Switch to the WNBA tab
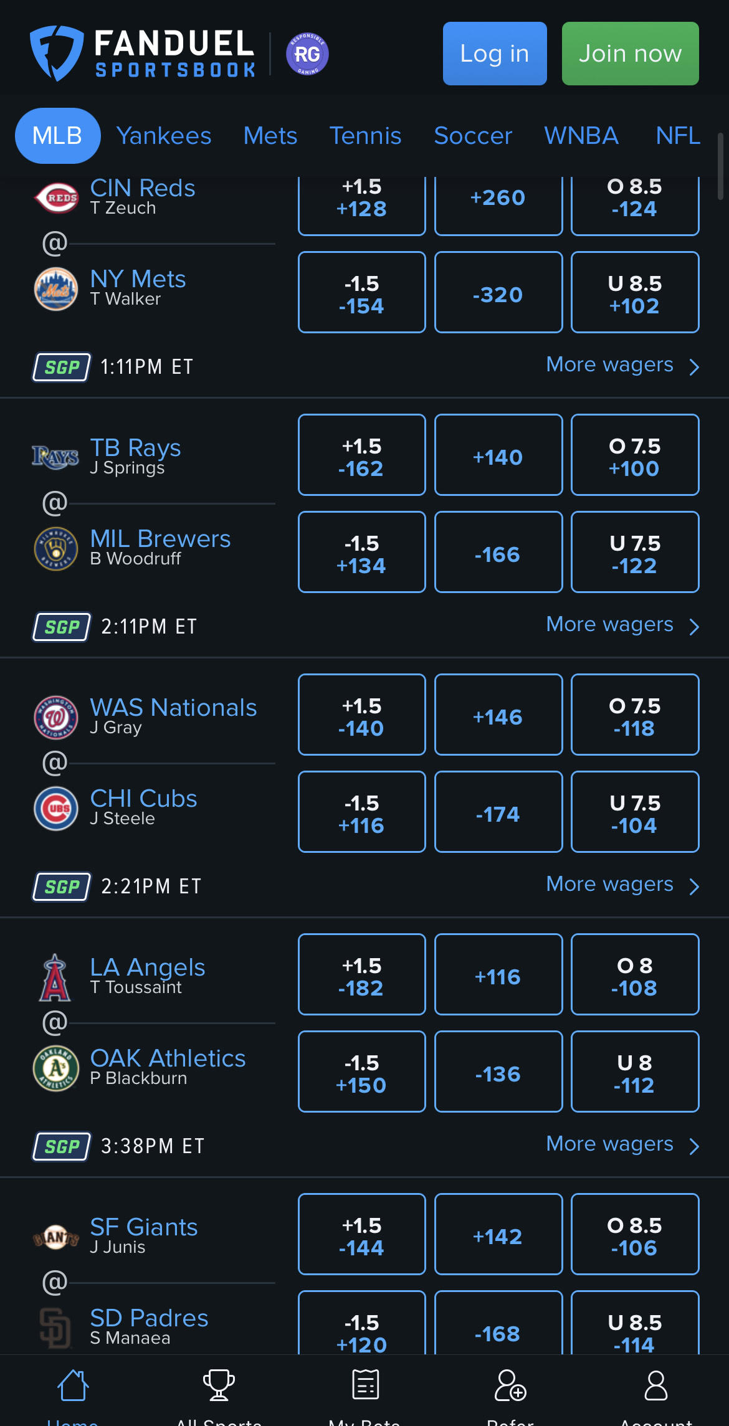This screenshot has height=1426, width=729. pos(581,136)
